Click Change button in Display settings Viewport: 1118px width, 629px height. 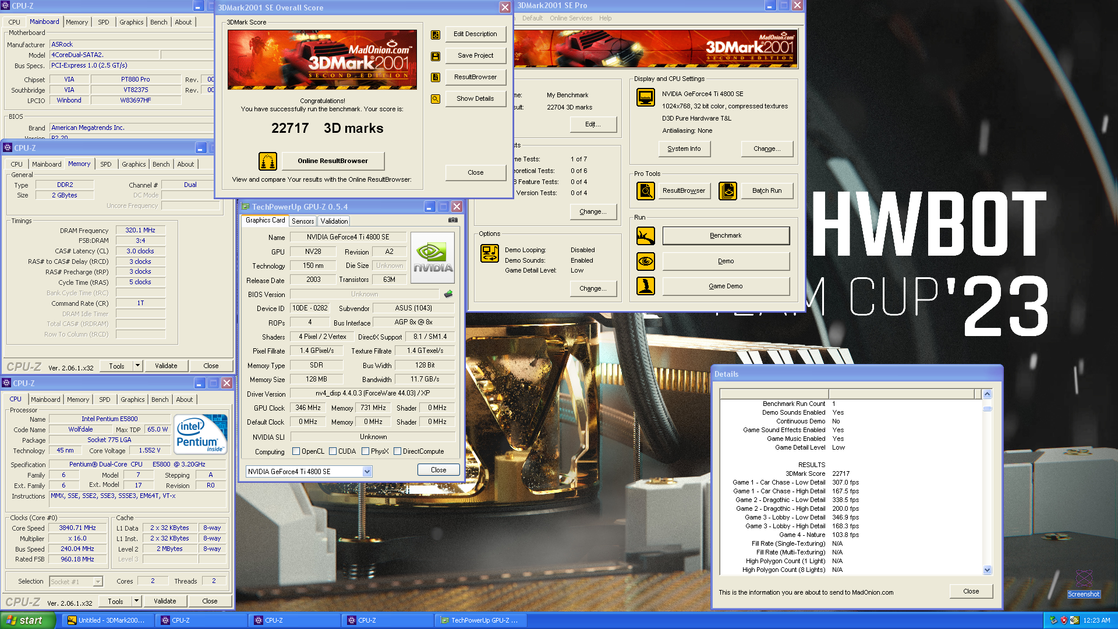767,149
